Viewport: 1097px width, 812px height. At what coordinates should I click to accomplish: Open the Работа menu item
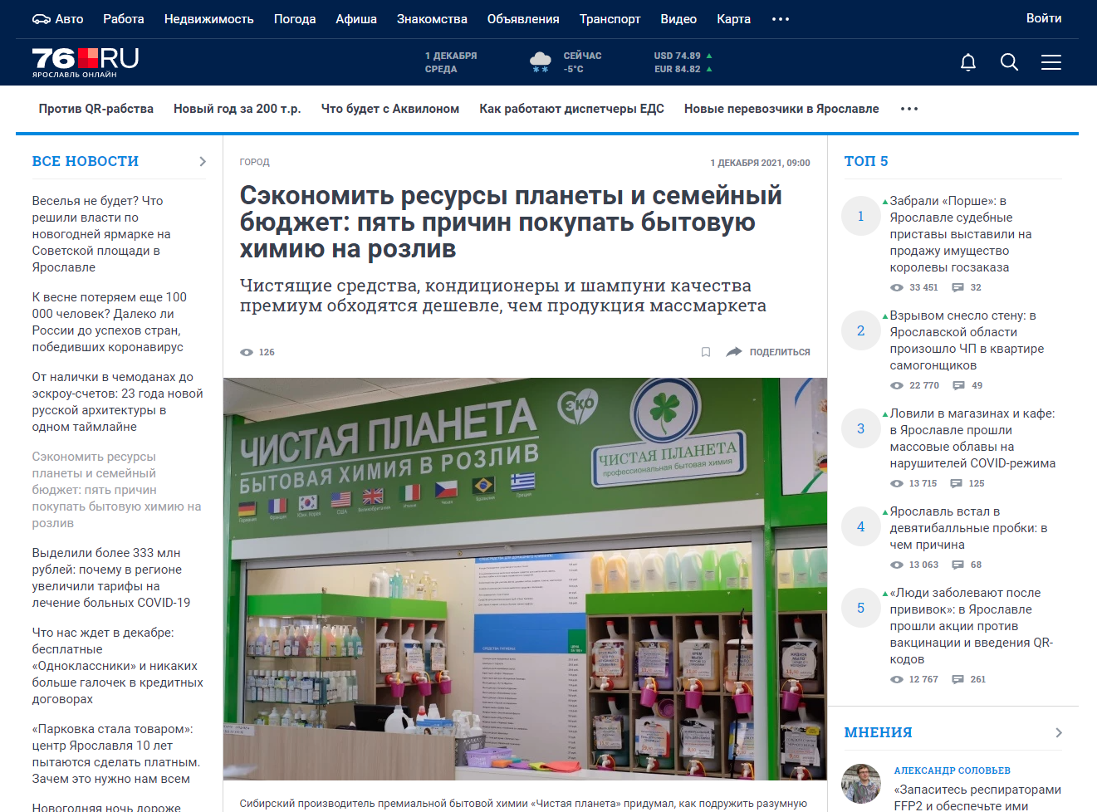coord(124,18)
